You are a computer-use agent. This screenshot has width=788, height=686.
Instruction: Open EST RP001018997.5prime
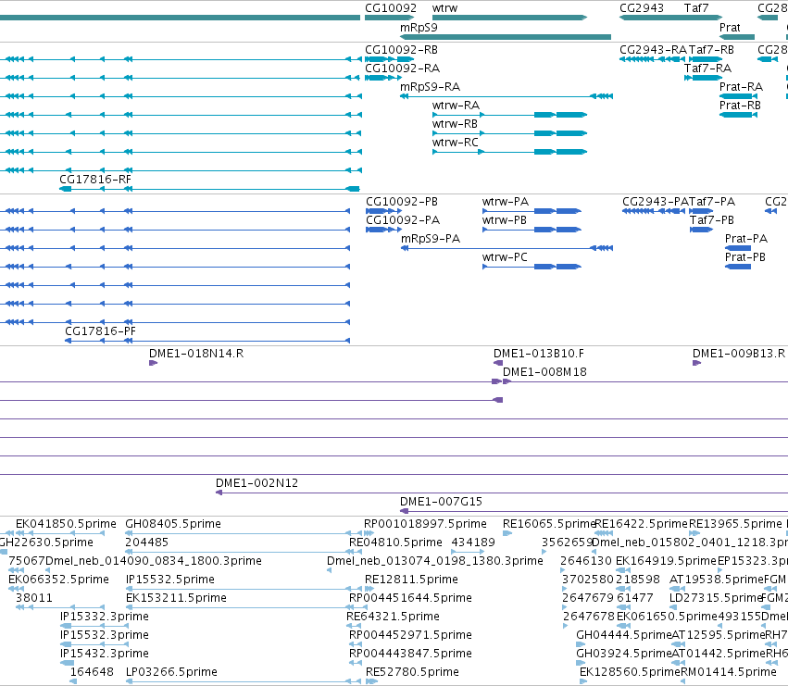[425, 524]
